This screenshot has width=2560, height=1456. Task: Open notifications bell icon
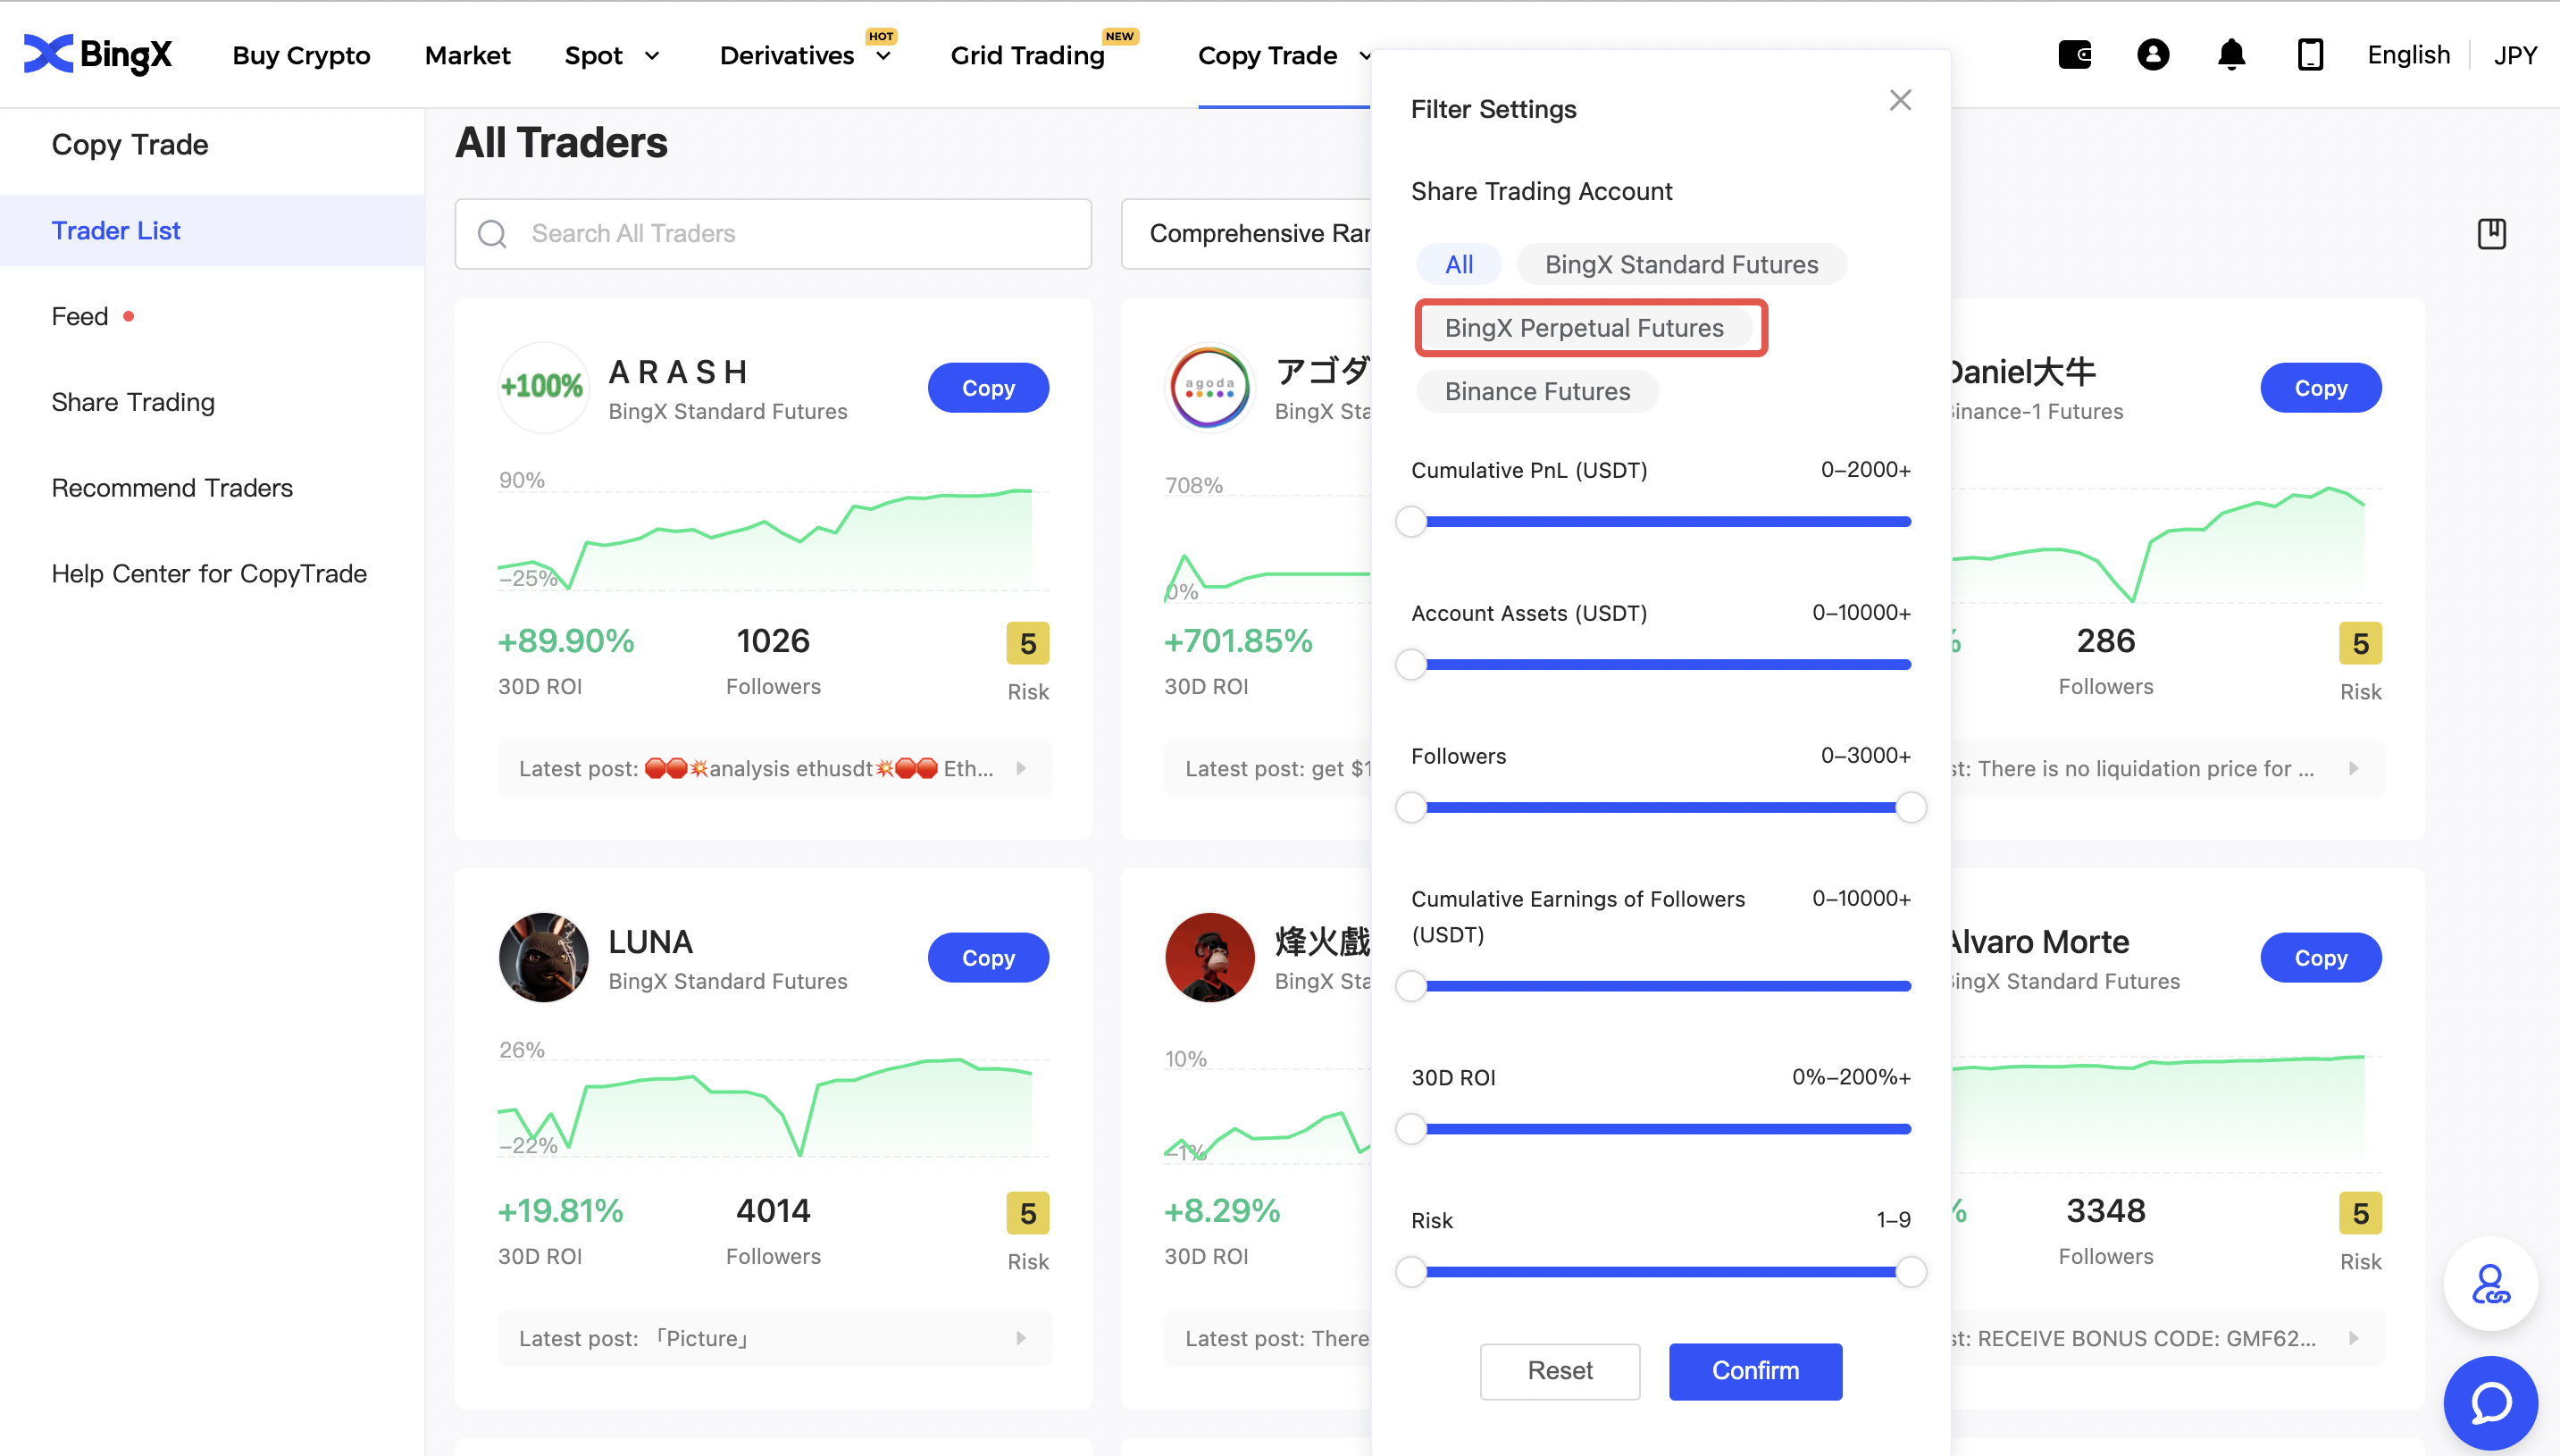(x=2231, y=55)
